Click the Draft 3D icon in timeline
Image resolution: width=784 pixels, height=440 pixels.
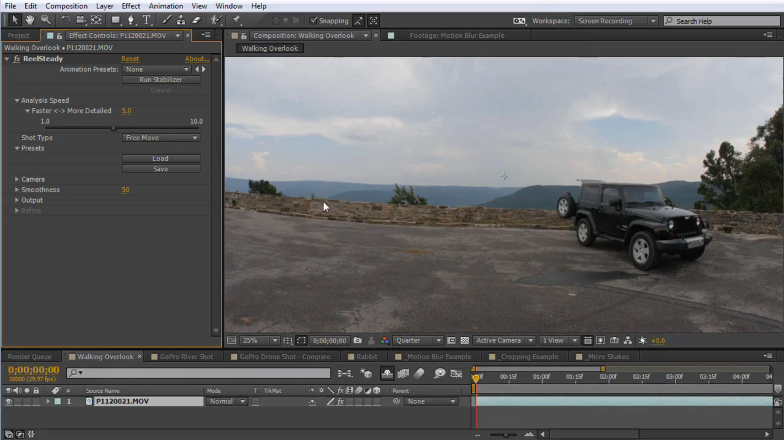pyautogui.click(x=366, y=373)
